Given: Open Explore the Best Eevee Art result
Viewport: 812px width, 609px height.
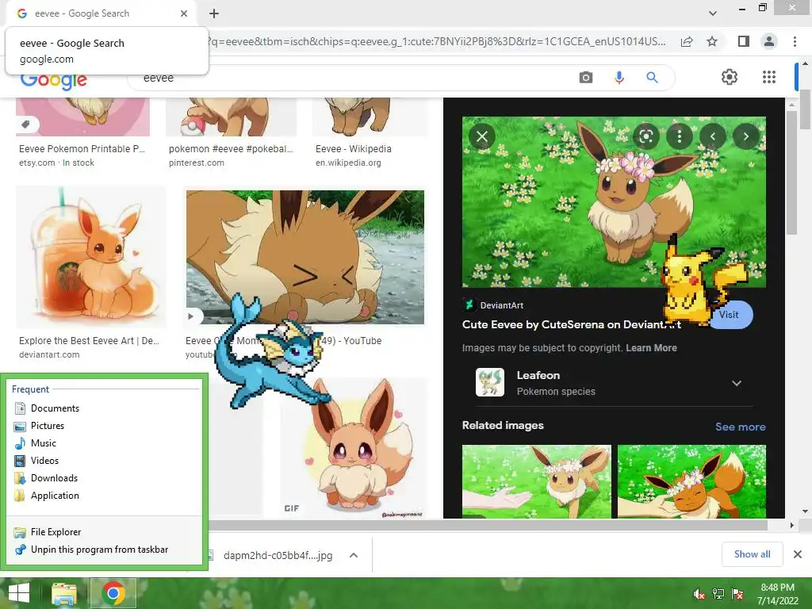Looking at the screenshot, I should point(89,341).
